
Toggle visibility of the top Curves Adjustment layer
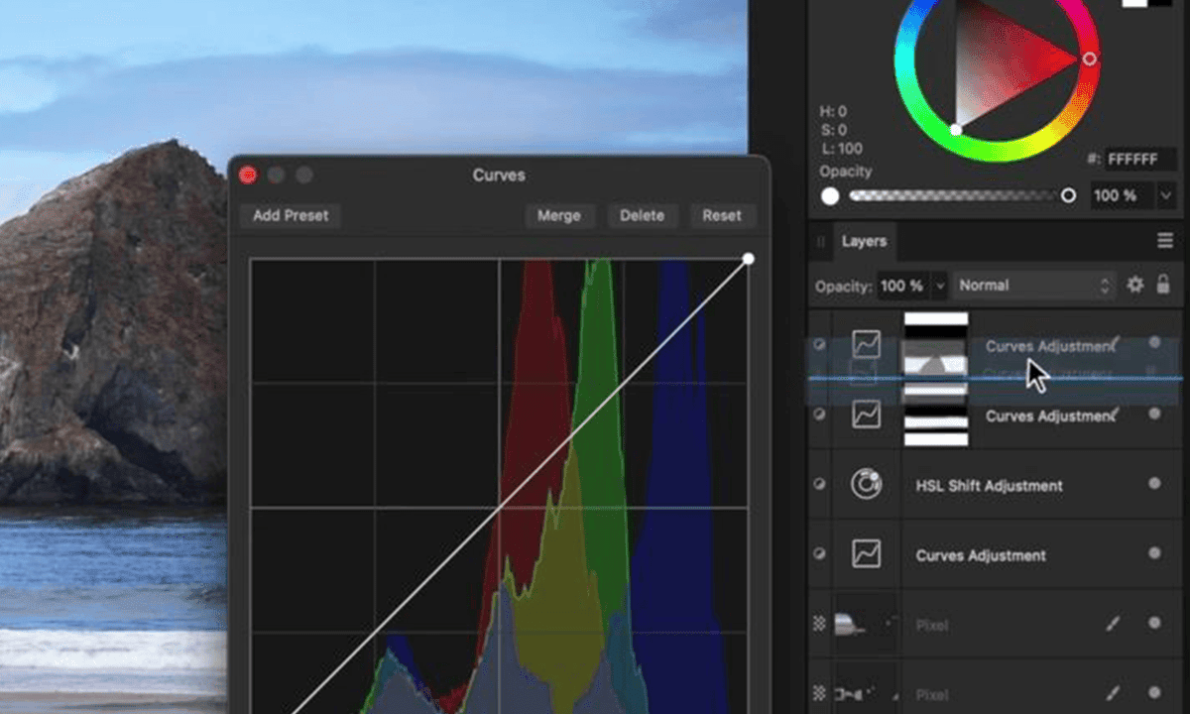[818, 344]
